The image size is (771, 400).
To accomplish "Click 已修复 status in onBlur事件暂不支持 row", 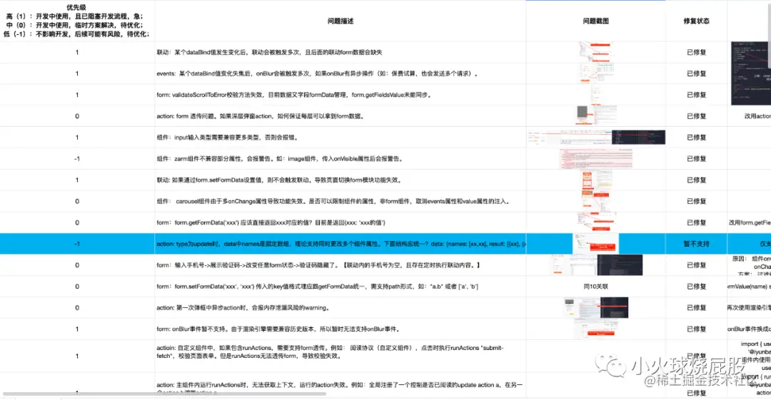I will point(696,329).
